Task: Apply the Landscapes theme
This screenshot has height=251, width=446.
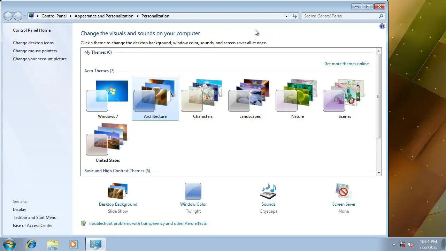Action: [250, 99]
